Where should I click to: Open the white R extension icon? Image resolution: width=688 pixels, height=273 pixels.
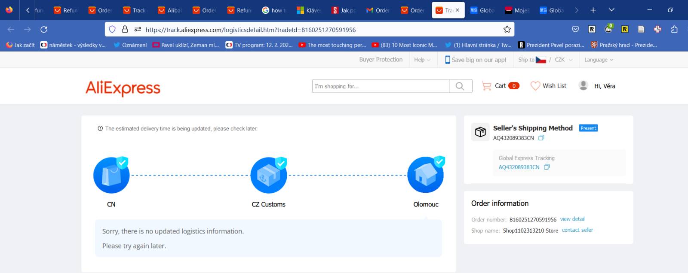coord(592,29)
